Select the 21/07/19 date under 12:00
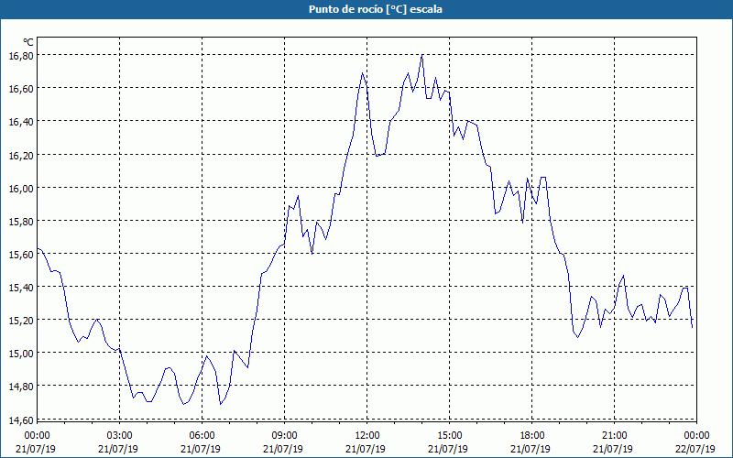This screenshot has height=458, width=733. point(366,449)
